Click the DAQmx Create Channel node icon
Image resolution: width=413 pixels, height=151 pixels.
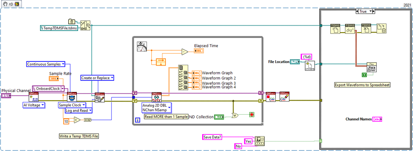point(34,97)
